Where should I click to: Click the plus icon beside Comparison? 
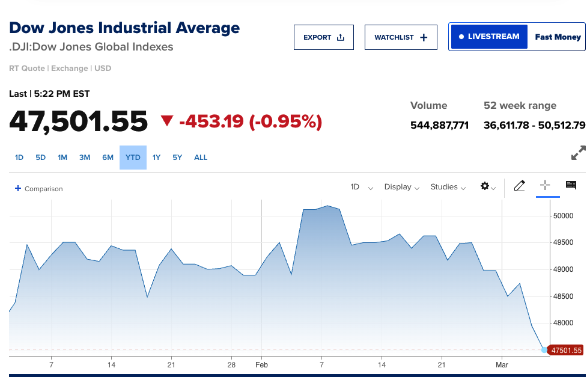click(x=17, y=188)
